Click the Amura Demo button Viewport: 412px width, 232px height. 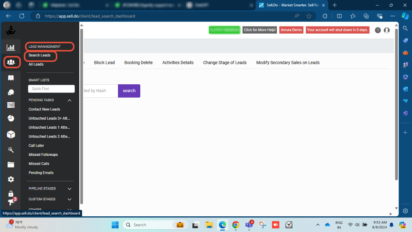point(291,30)
